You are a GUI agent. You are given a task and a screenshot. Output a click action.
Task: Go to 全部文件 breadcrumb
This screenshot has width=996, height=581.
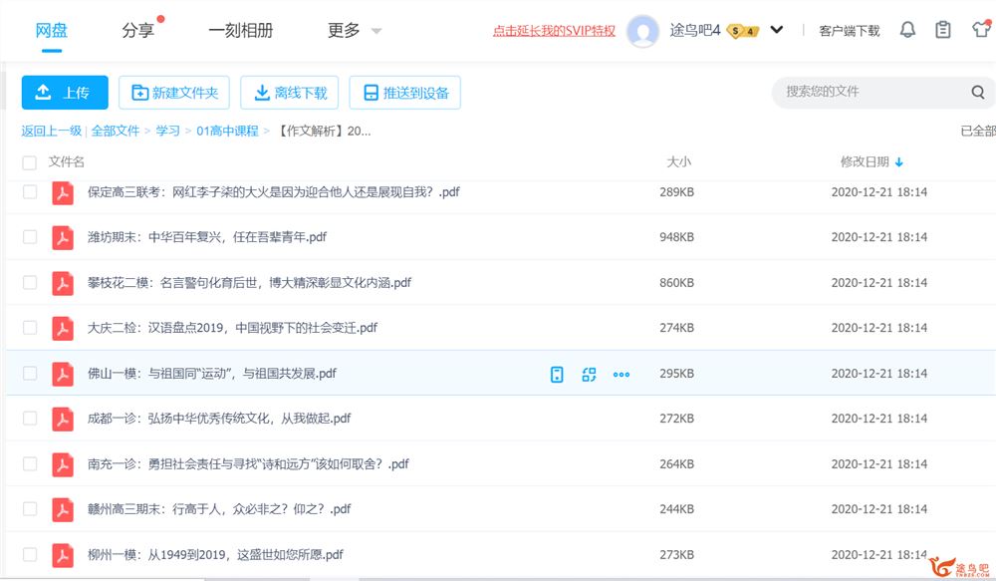(116, 131)
